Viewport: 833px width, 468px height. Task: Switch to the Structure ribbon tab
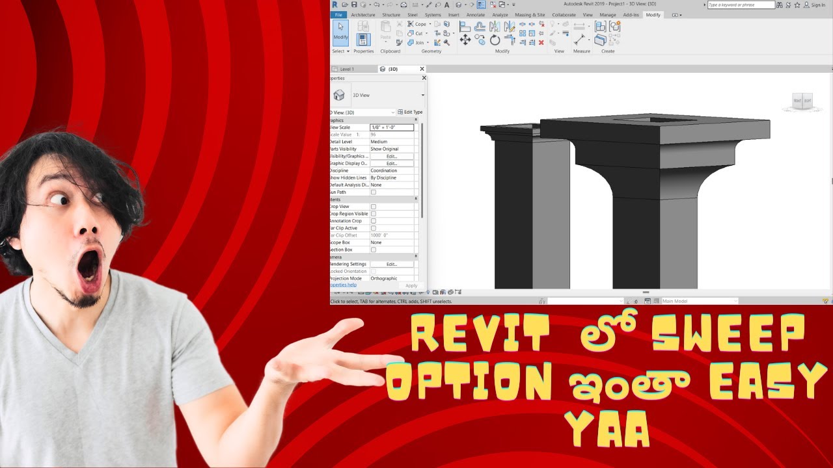coord(391,15)
